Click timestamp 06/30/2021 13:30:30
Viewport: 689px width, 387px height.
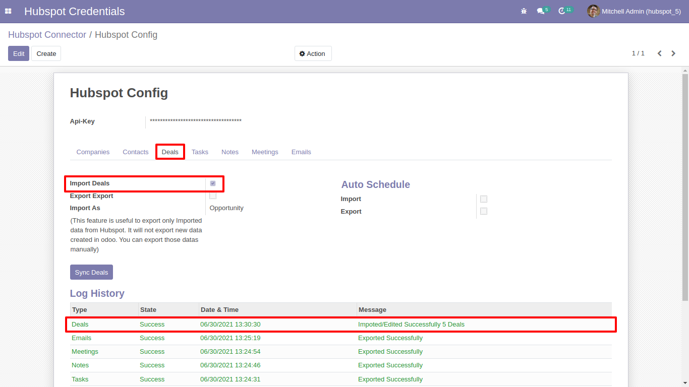point(231,325)
